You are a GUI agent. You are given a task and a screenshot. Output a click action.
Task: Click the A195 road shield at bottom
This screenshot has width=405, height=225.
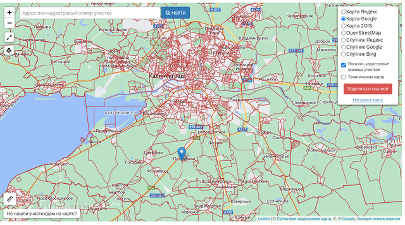coord(228,212)
